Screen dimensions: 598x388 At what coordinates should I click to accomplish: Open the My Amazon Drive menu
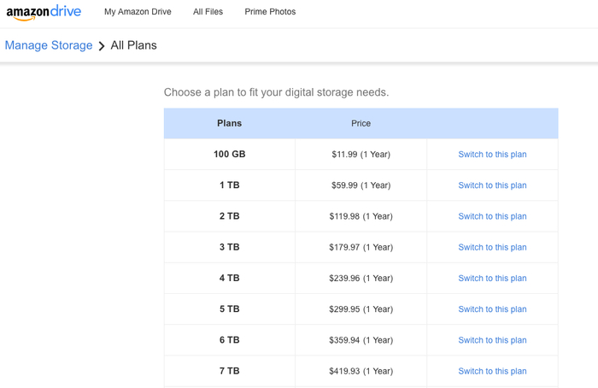pos(138,12)
